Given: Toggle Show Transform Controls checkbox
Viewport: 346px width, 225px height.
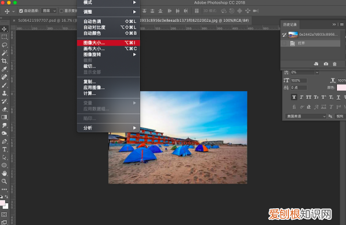Looking at the screenshot, I should coord(62,11).
